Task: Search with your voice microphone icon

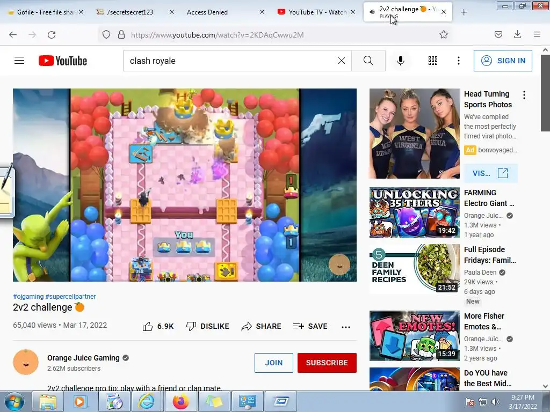Action: pos(400,61)
